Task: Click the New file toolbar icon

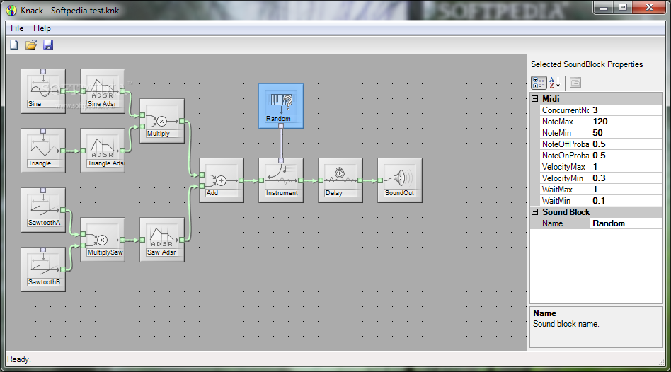Action: tap(14, 45)
